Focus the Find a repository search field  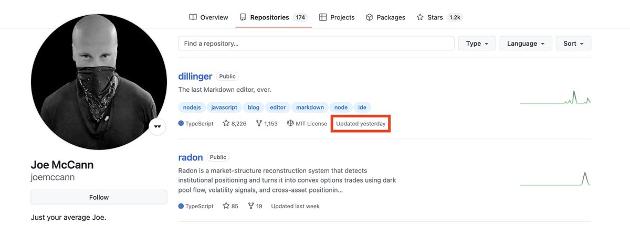316,44
